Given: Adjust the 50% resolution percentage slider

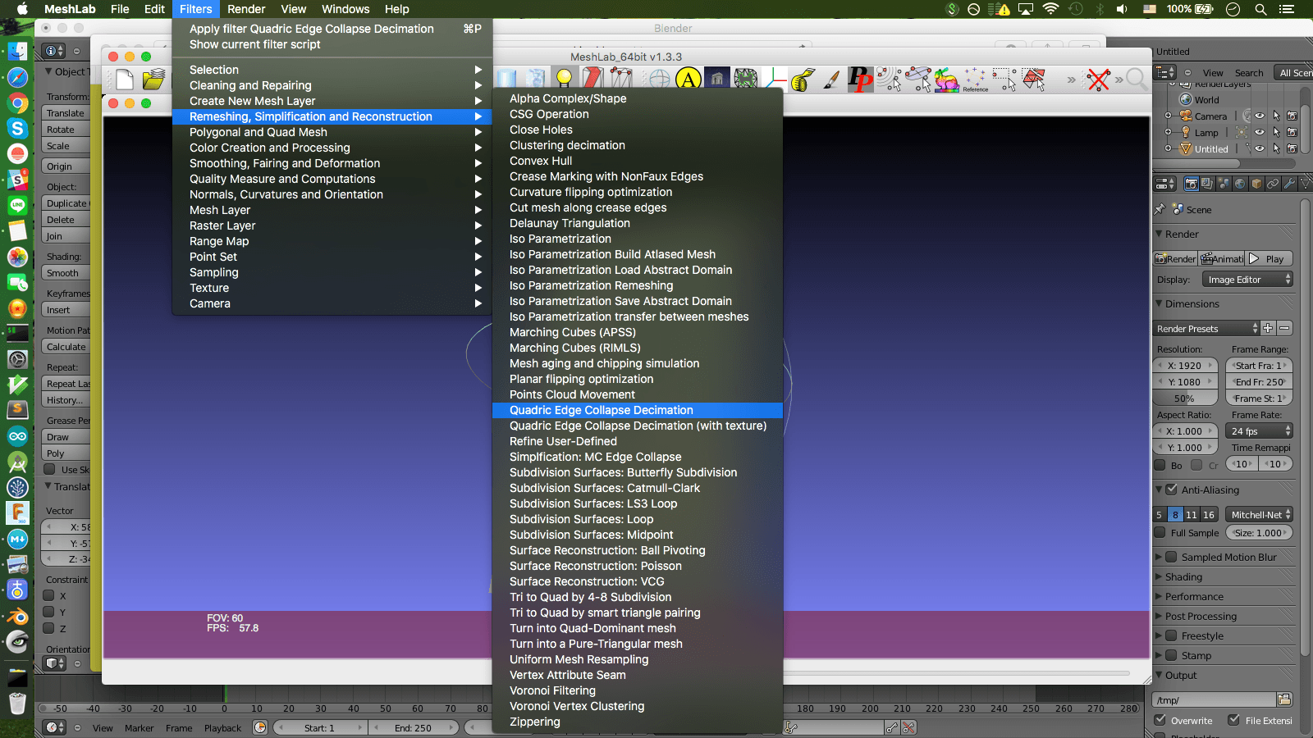Looking at the screenshot, I should tap(1186, 399).
